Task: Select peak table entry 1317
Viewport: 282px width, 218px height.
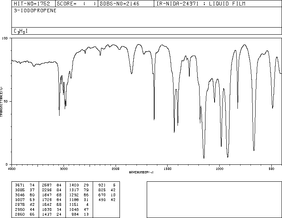Action: coord(74,190)
